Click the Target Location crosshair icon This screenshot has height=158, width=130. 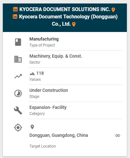18,128
